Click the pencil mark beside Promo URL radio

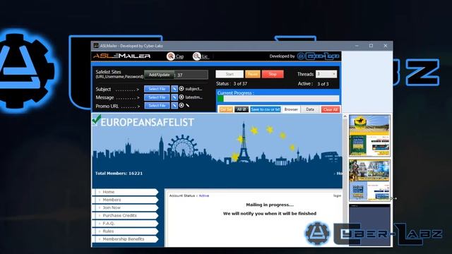point(188,105)
